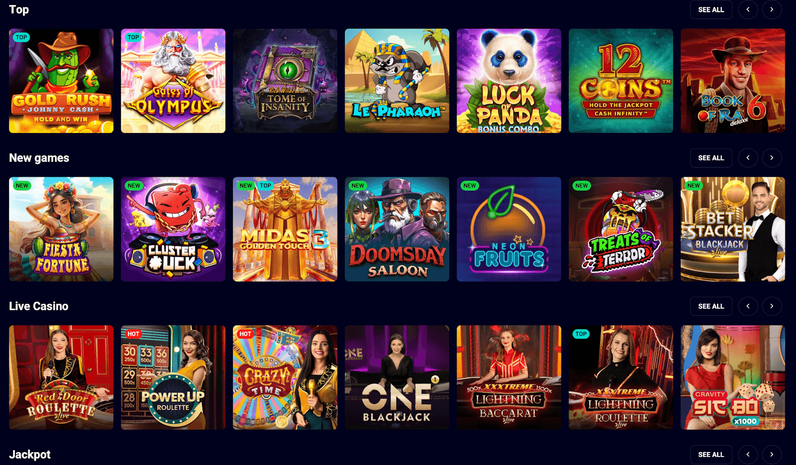Screen dimensions: 796x465
Task: Click the Jackpot row left arrow
Action: coord(748,455)
